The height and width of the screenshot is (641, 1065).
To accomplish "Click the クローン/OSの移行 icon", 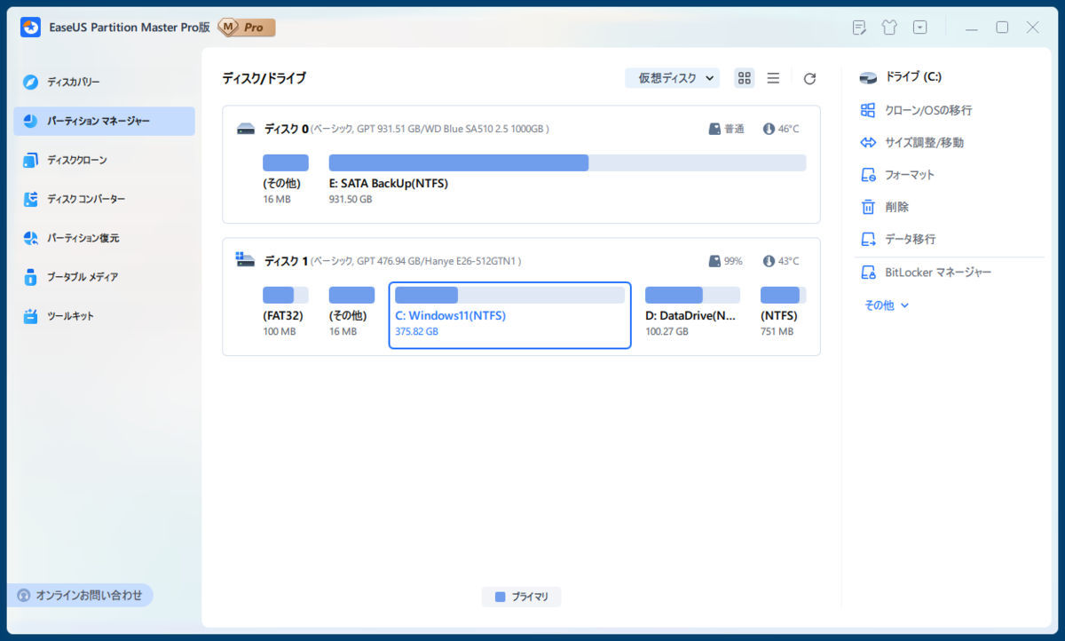I will coord(868,110).
